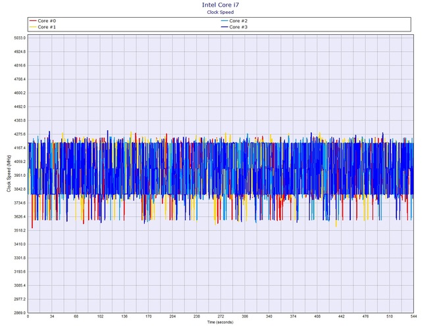This screenshot has height=330, width=441.
Task: Click the 4275.6 y-axis value
Action: pyautogui.click(x=20, y=134)
